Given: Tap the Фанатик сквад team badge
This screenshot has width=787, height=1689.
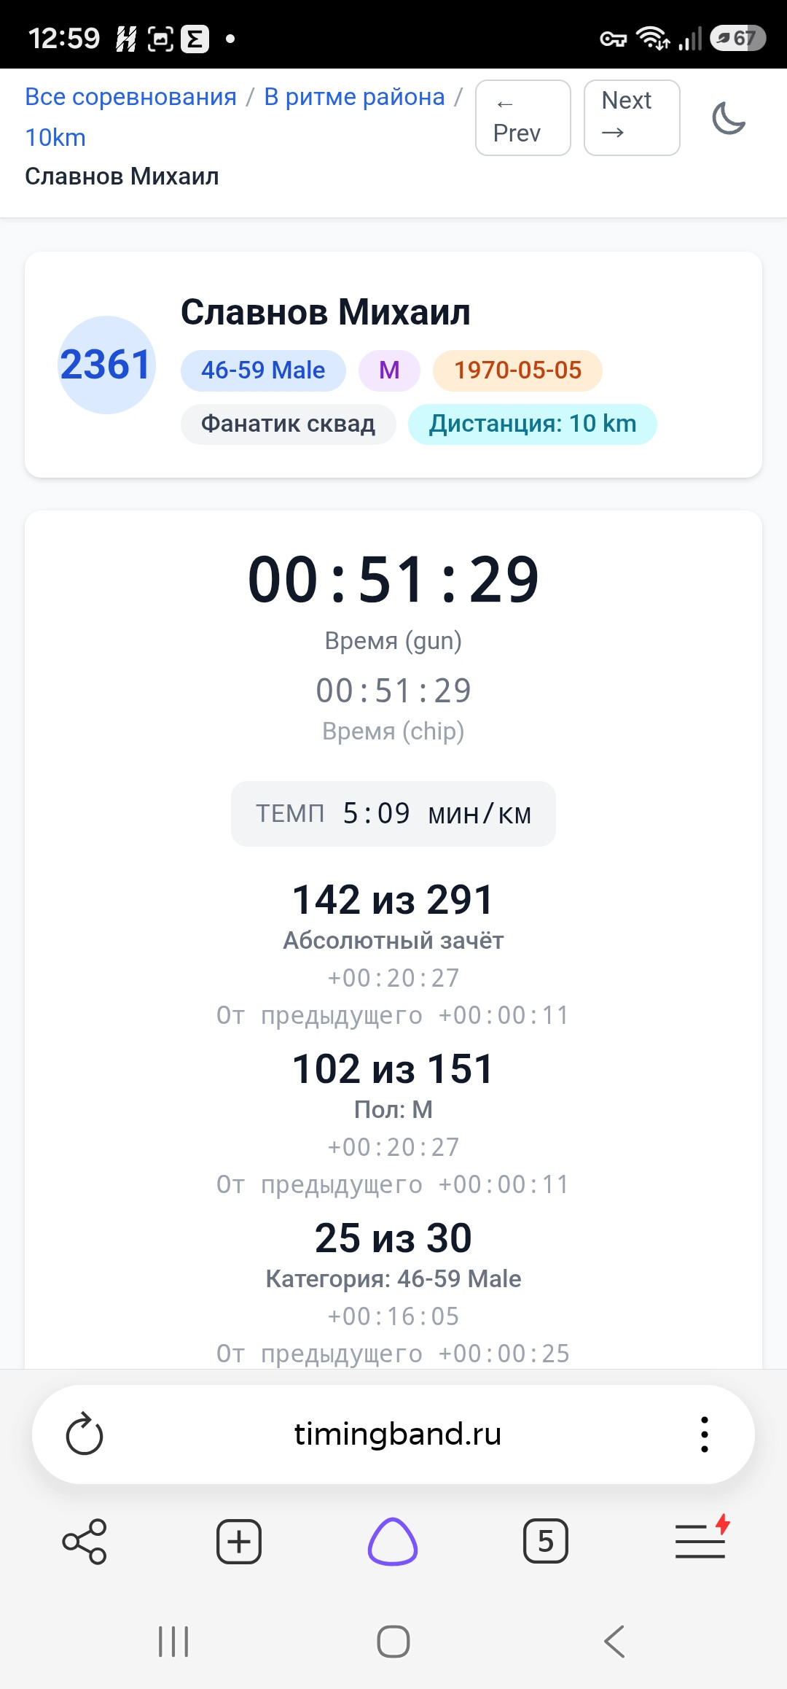Looking at the screenshot, I should click(x=288, y=424).
